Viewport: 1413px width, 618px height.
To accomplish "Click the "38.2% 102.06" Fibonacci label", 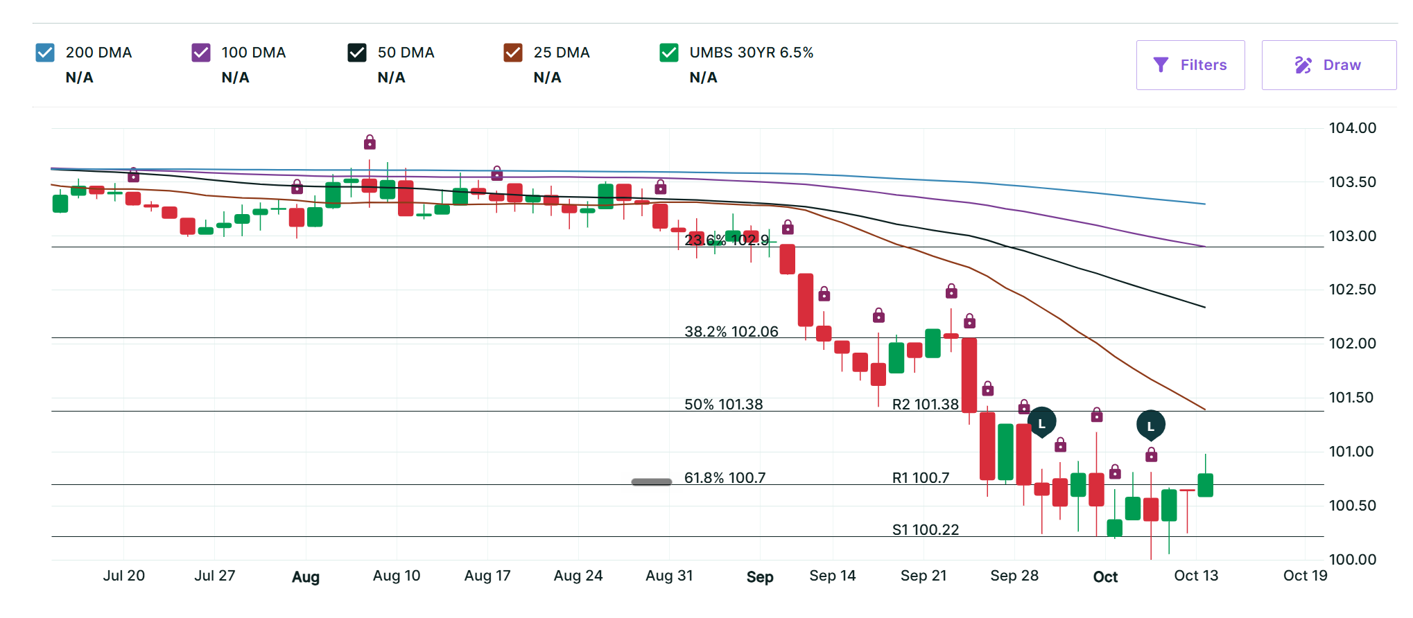I will 731,331.
